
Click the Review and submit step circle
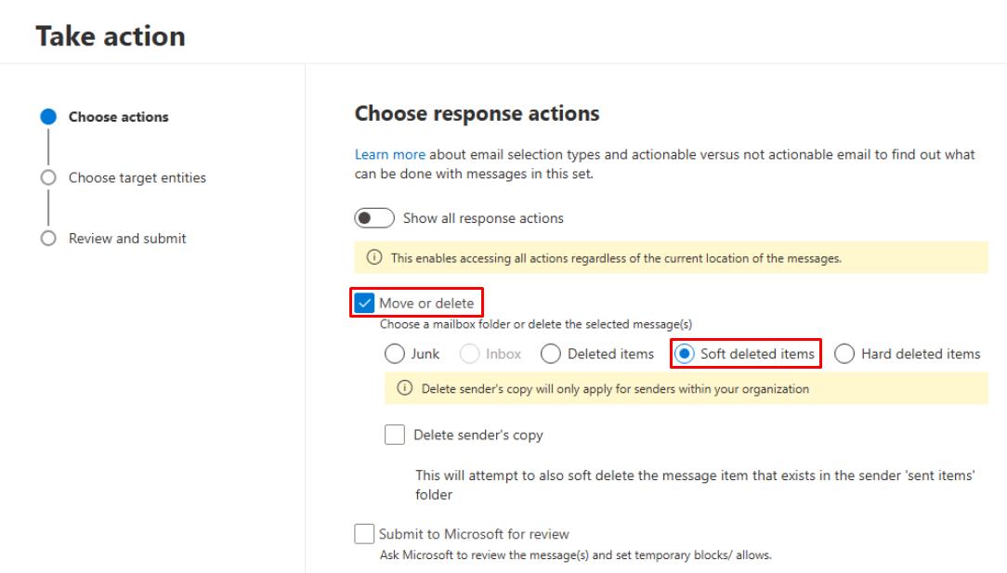[x=48, y=239]
